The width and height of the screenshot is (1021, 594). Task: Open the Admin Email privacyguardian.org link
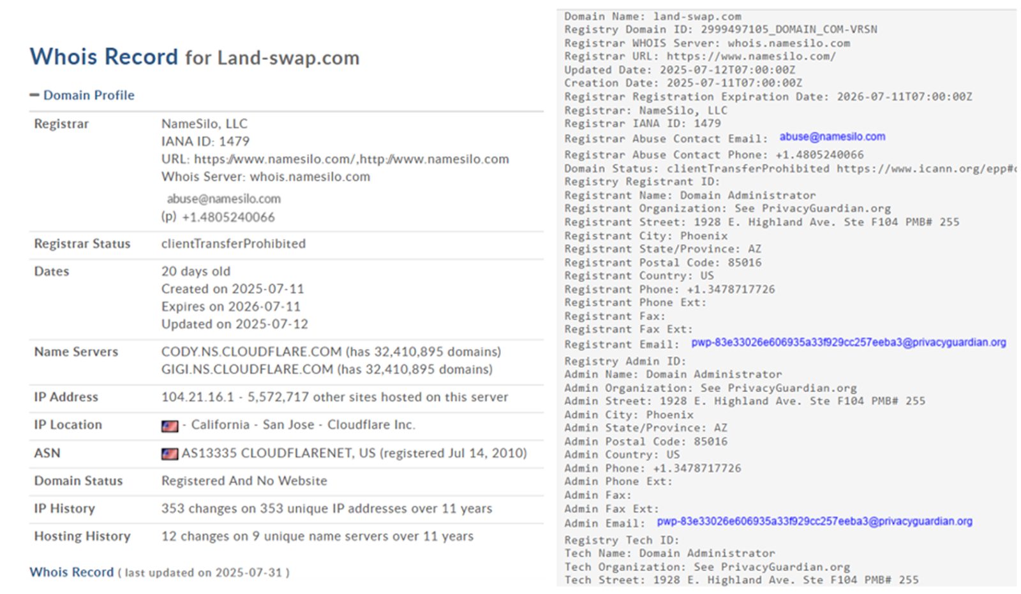pos(815,521)
